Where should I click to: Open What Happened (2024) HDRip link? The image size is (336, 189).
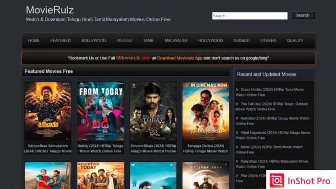click(273, 135)
